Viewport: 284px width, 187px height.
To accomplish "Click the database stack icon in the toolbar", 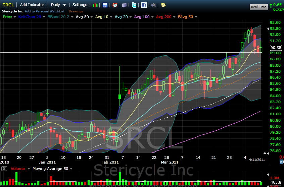I will tap(124, 5).
